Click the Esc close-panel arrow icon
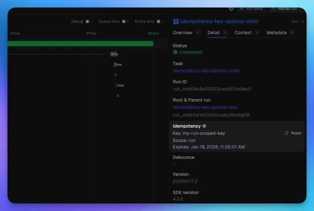Viewport: 314px width, 211px height. (x=302, y=21)
